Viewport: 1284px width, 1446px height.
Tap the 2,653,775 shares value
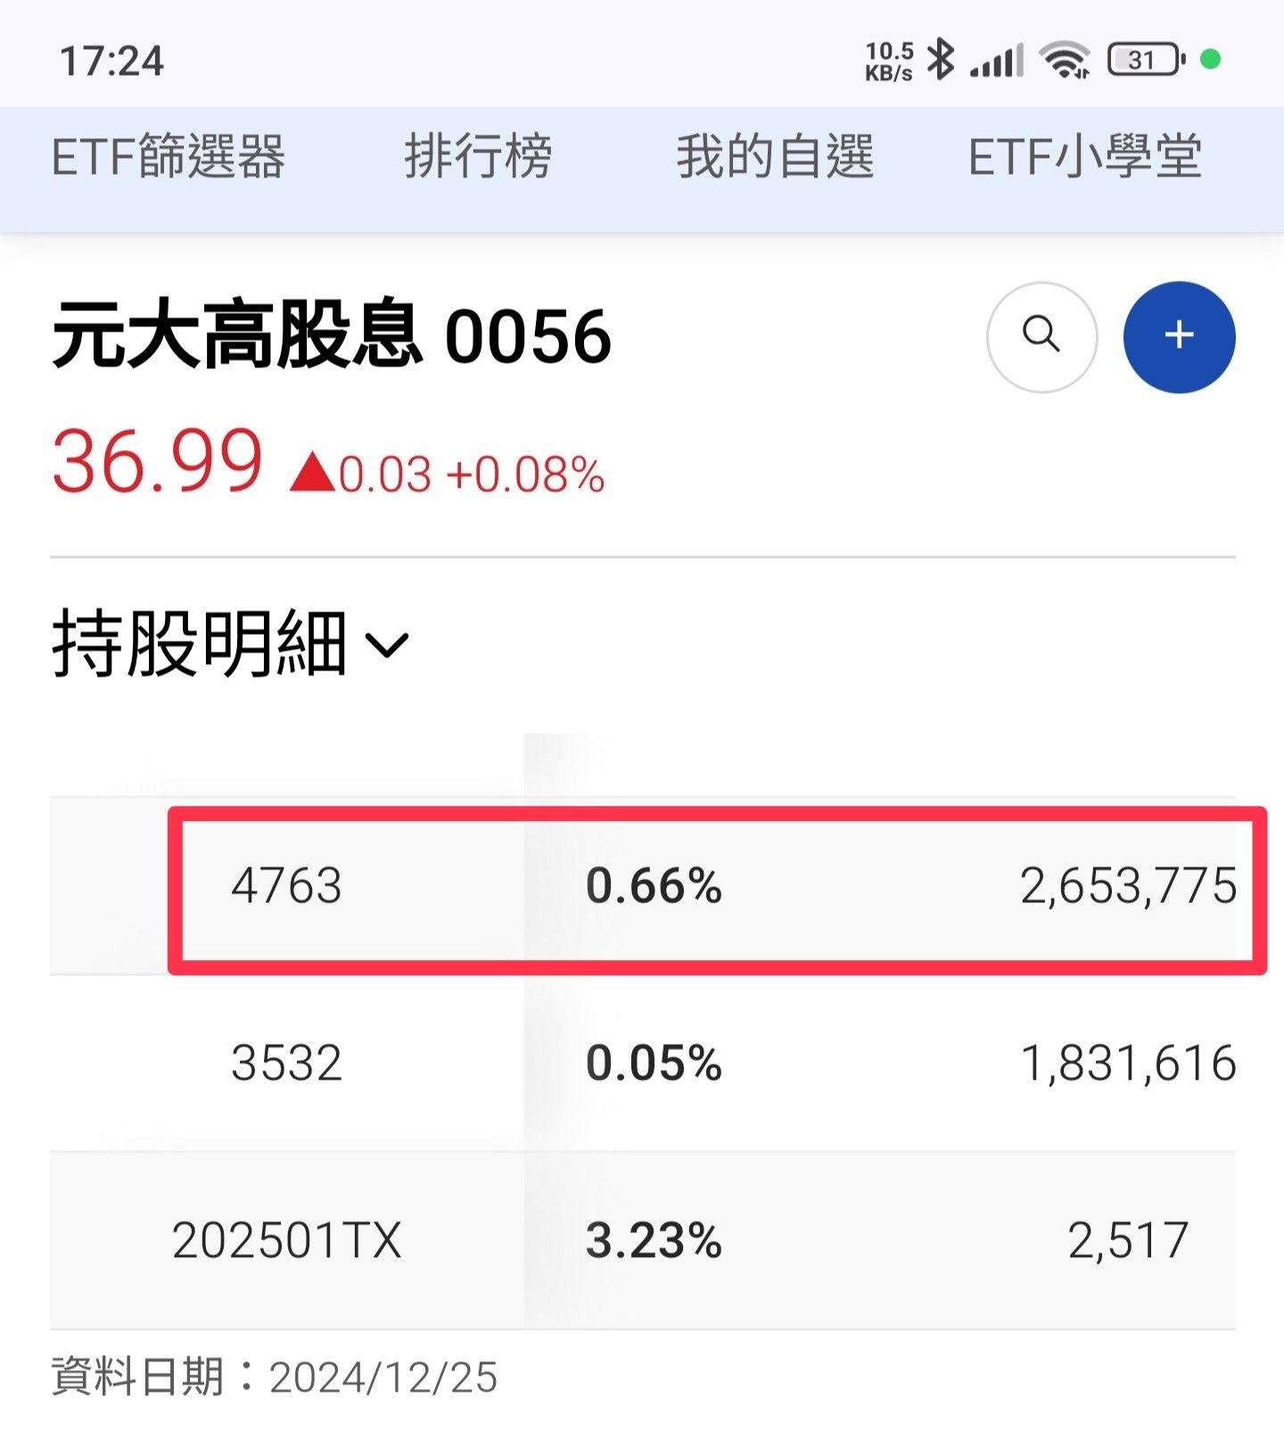pyautogui.click(x=1128, y=886)
